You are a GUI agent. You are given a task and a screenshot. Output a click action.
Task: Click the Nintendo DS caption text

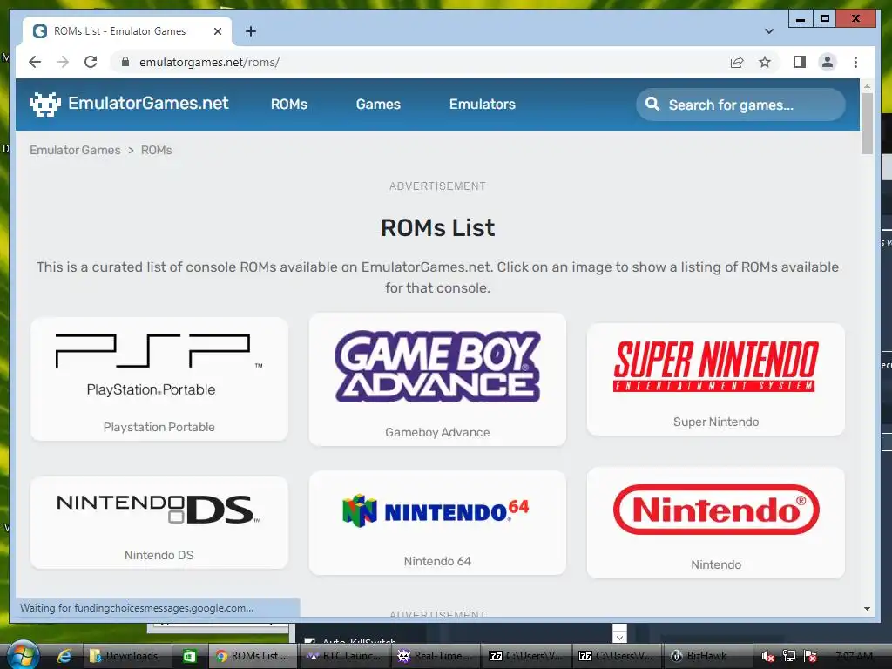click(159, 555)
